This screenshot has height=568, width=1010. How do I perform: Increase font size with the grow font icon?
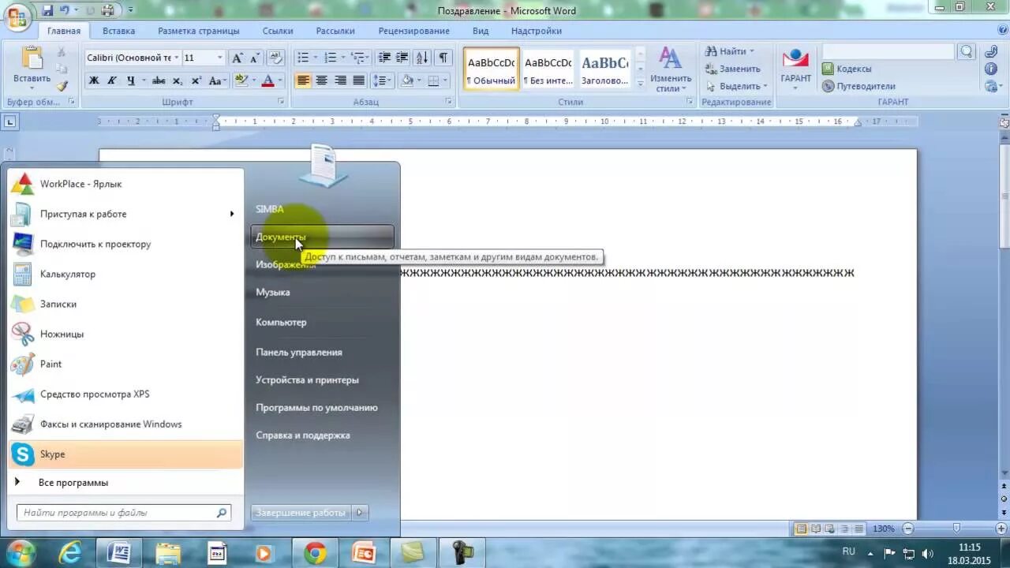237,58
